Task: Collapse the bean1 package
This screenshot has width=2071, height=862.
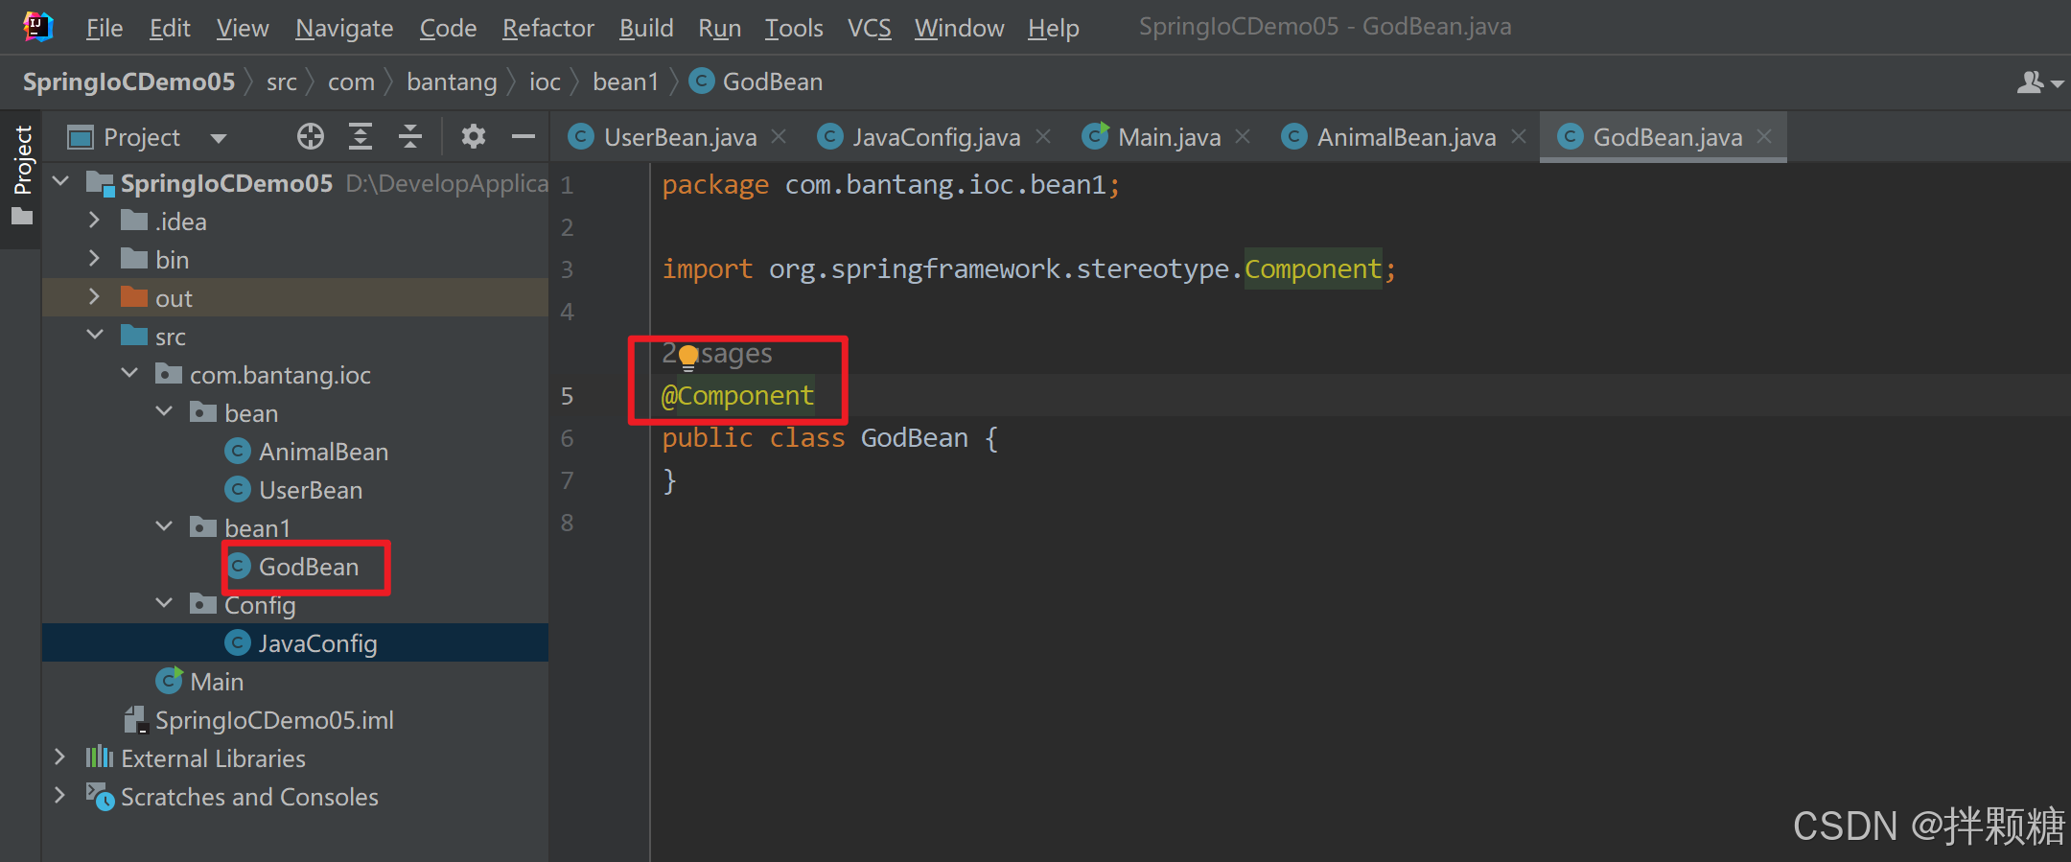Action: (164, 526)
